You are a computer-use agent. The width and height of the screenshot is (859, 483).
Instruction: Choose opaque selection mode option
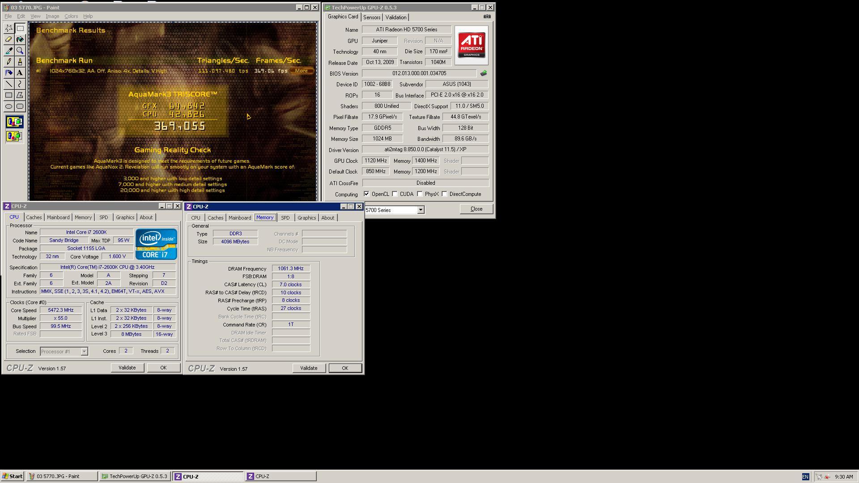14,122
